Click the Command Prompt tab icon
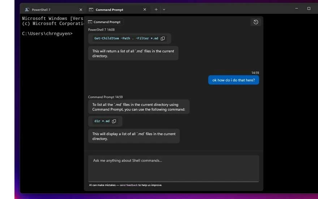Viewport: 318px width, 199px height. pyautogui.click(x=91, y=9)
